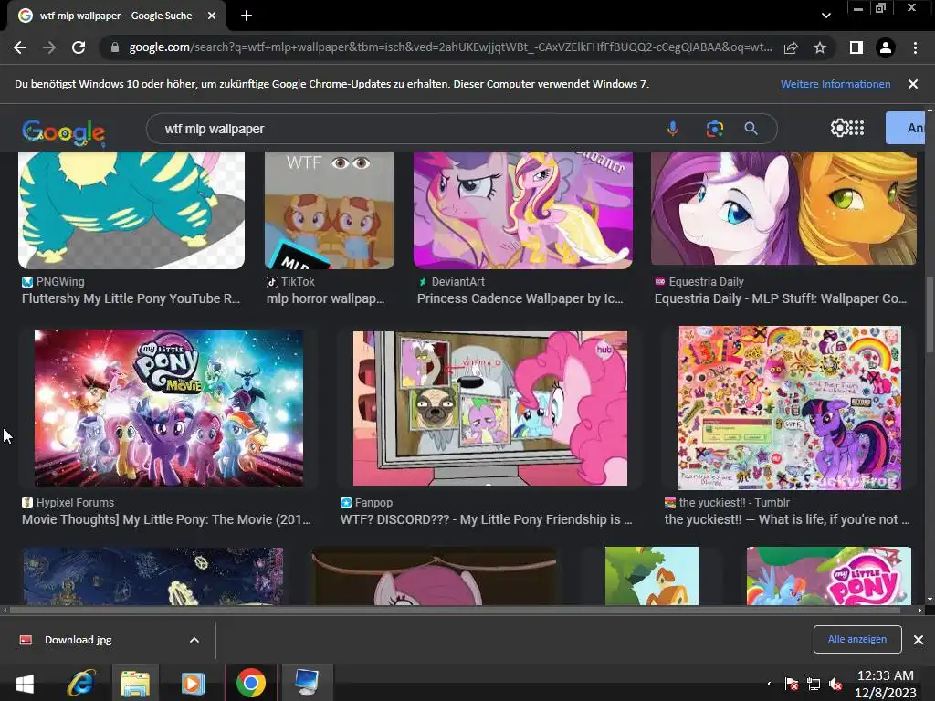Click the address bar URL
935x701 pixels.
[450, 47]
